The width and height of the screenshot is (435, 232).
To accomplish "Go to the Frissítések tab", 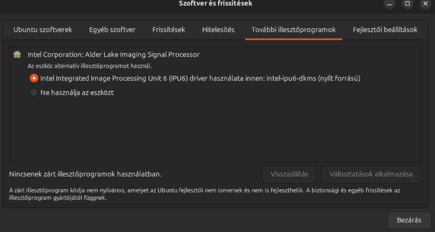I will 169,30.
